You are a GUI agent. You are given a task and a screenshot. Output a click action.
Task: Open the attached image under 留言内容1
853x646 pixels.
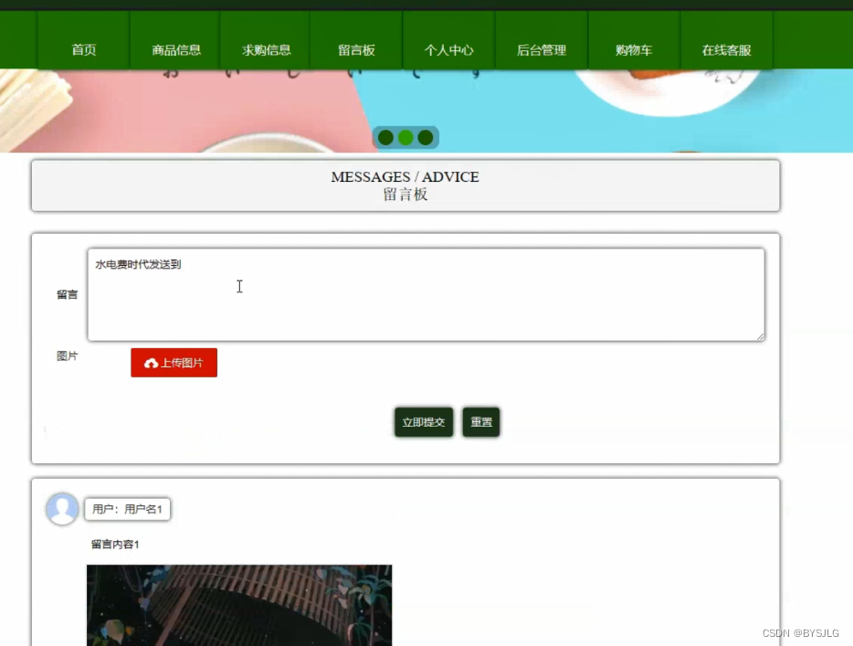point(238,606)
